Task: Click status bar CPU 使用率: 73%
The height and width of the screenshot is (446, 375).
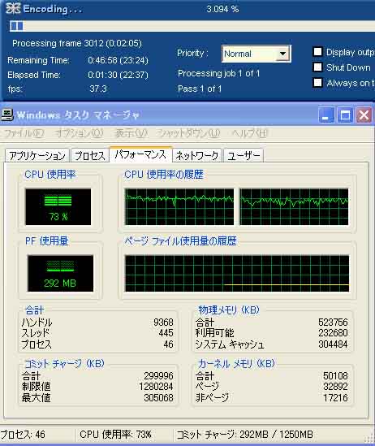Action: [115, 435]
